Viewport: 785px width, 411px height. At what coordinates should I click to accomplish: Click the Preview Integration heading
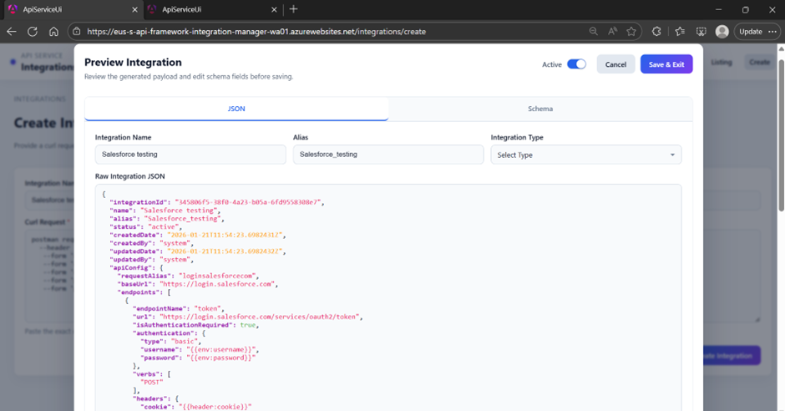pyautogui.click(x=133, y=62)
